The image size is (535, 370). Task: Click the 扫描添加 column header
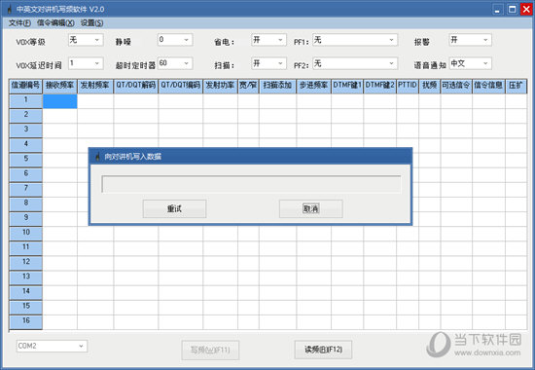point(277,86)
